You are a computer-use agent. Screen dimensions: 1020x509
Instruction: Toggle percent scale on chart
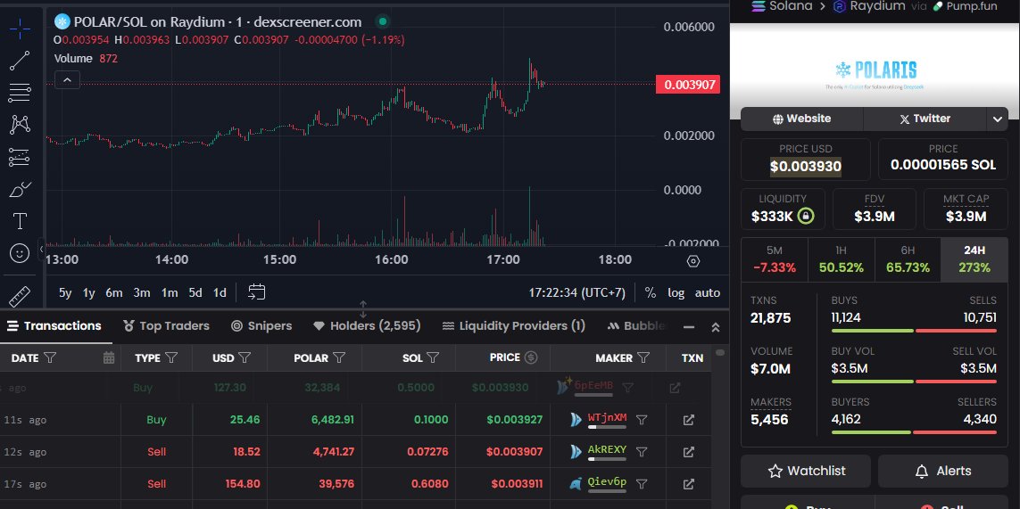pyautogui.click(x=650, y=292)
